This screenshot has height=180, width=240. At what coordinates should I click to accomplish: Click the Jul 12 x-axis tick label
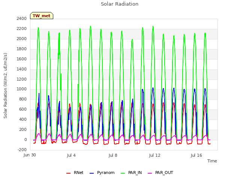tap(154, 155)
